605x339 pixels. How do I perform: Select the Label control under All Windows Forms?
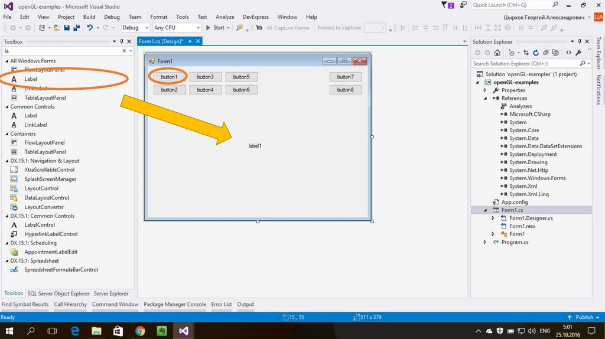click(31, 79)
